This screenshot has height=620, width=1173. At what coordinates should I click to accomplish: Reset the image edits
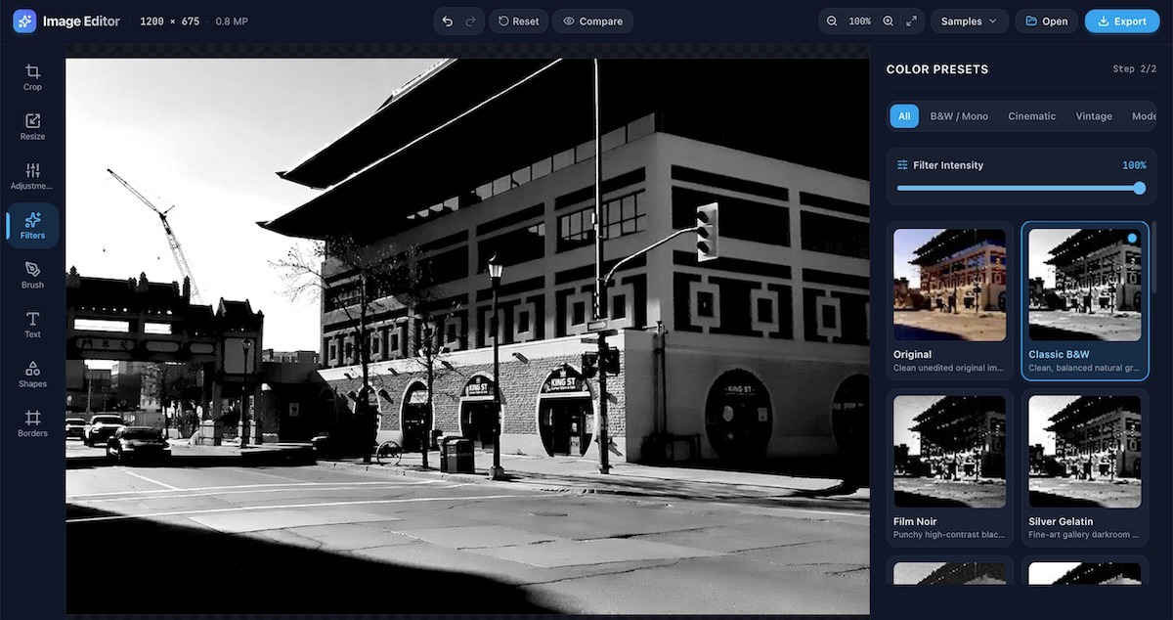518,22
